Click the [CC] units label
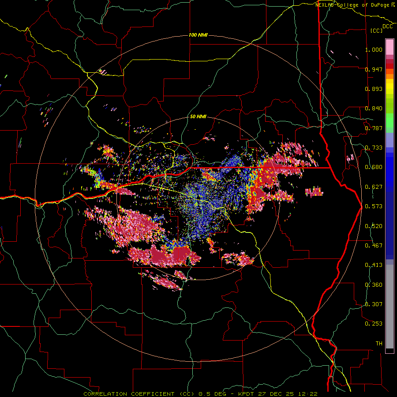Viewport: 397px width, 397px height. click(x=377, y=30)
